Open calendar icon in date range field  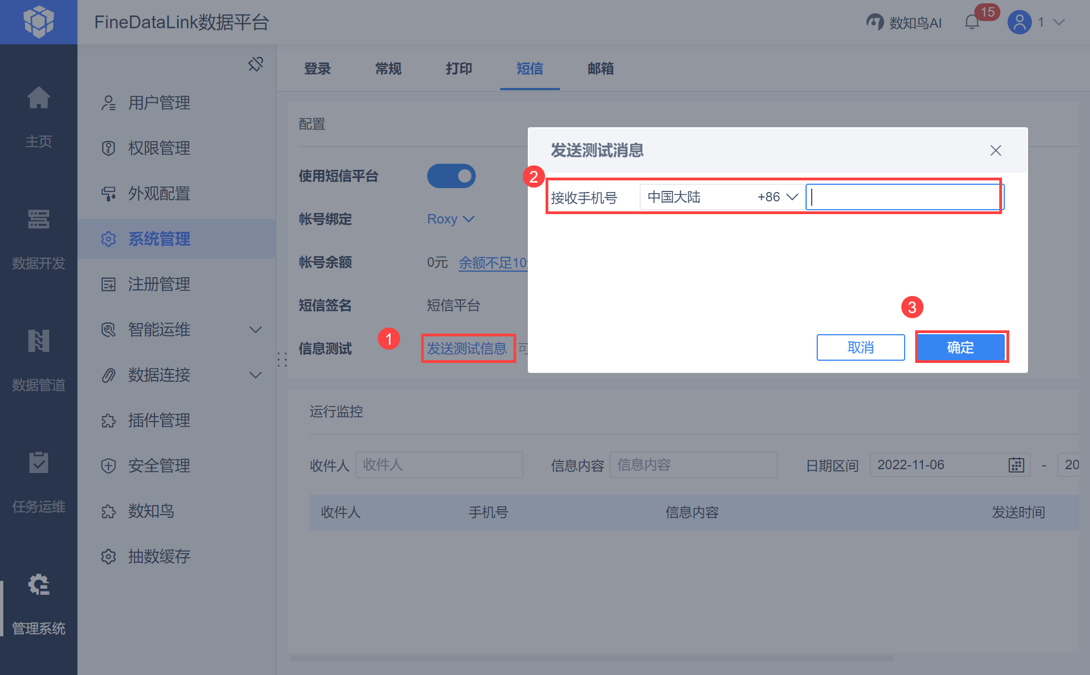click(x=1016, y=465)
